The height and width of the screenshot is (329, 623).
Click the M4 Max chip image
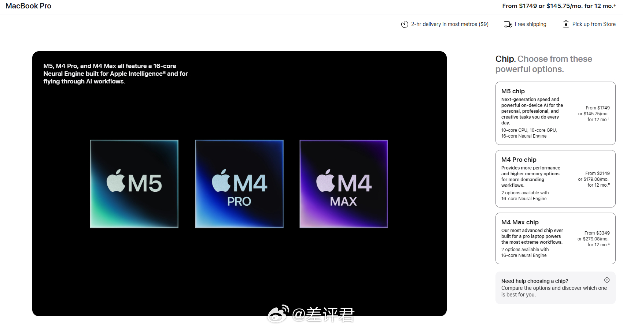coord(344,184)
